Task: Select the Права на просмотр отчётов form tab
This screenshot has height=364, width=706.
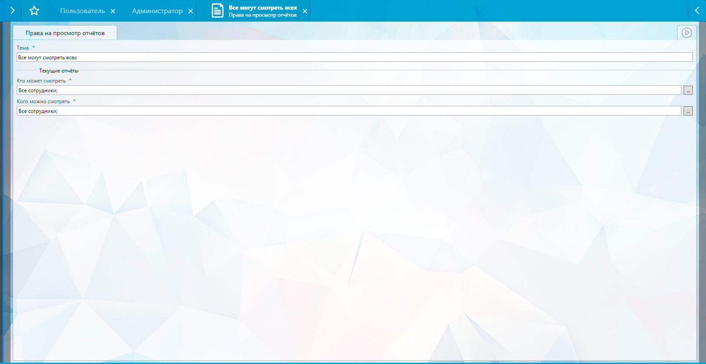Action: (x=65, y=33)
